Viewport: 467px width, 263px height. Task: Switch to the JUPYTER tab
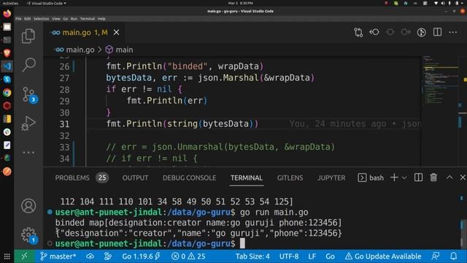(x=331, y=178)
